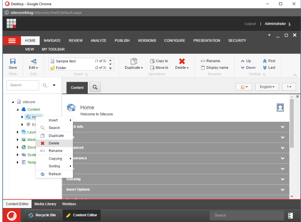Move item to First position

point(269,61)
